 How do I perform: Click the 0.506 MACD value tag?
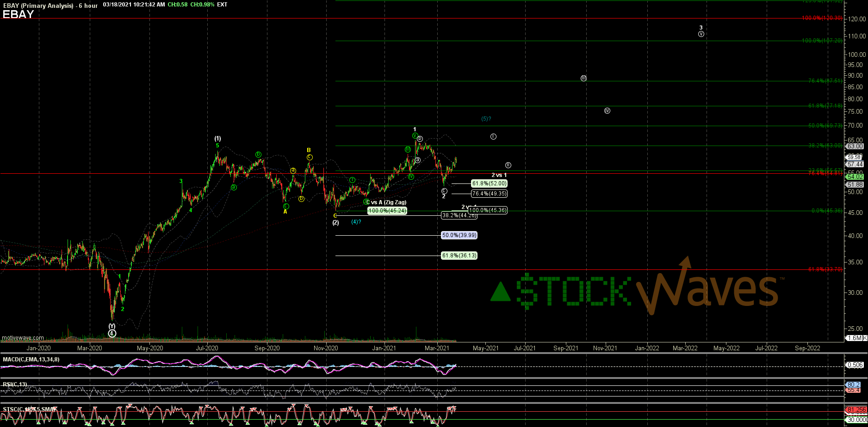click(854, 365)
